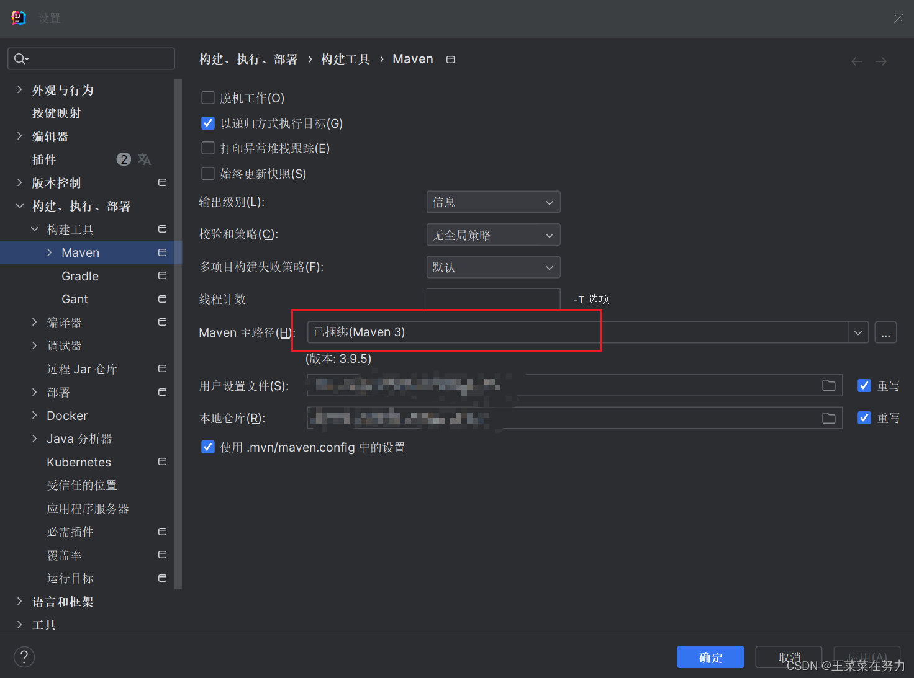Viewport: 914px width, 678px height.
Task: Click the settings search input field
Action: point(91,59)
